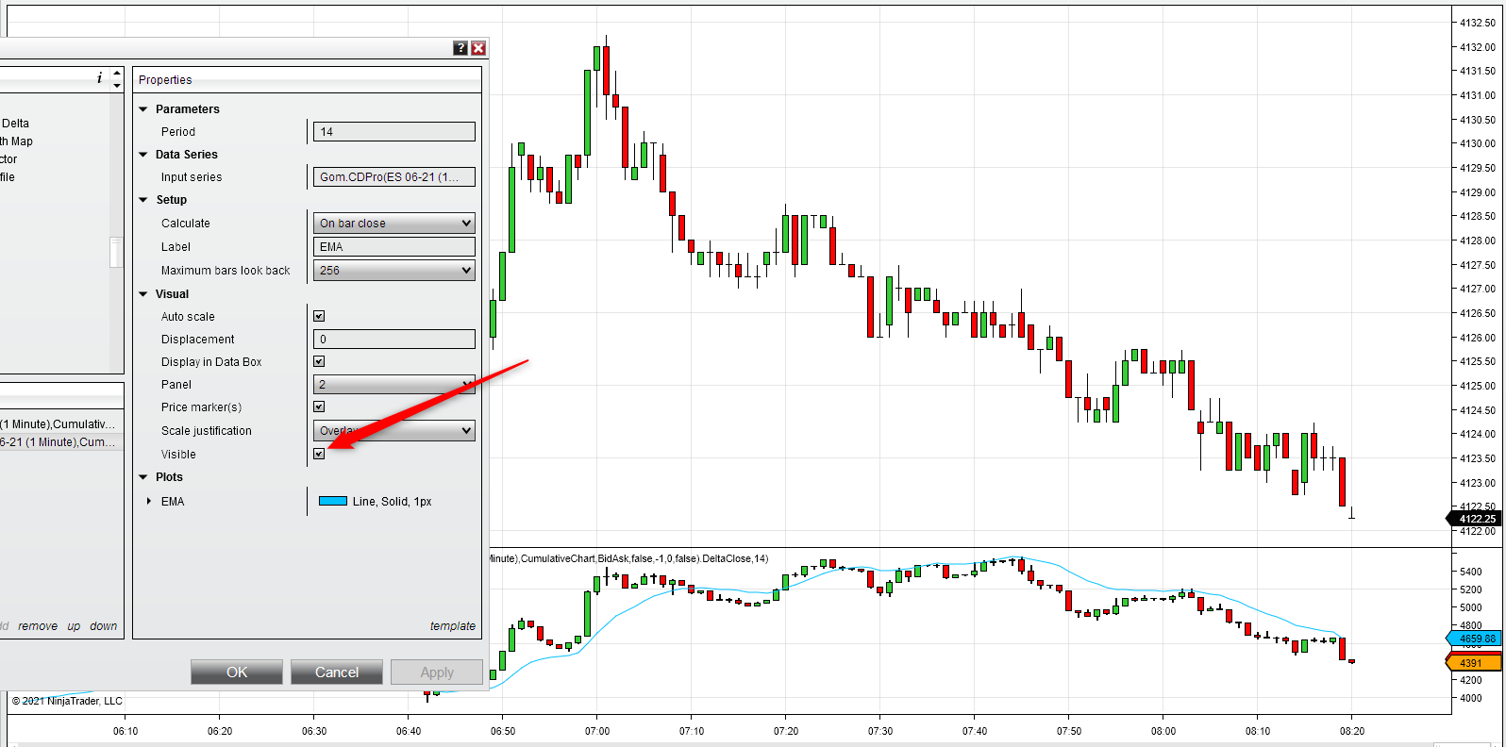Click the remove link

38,626
